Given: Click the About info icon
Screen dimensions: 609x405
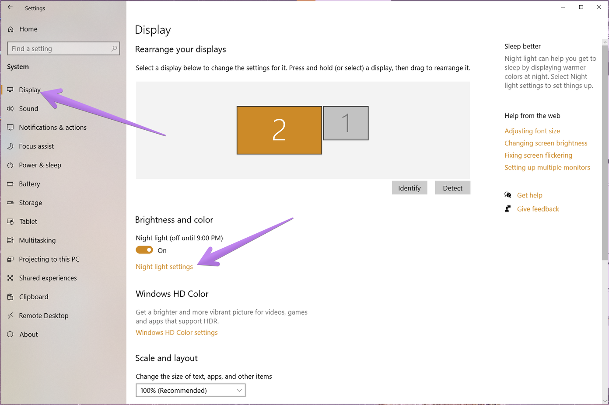Looking at the screenshot, I should (x=10, y=334).
